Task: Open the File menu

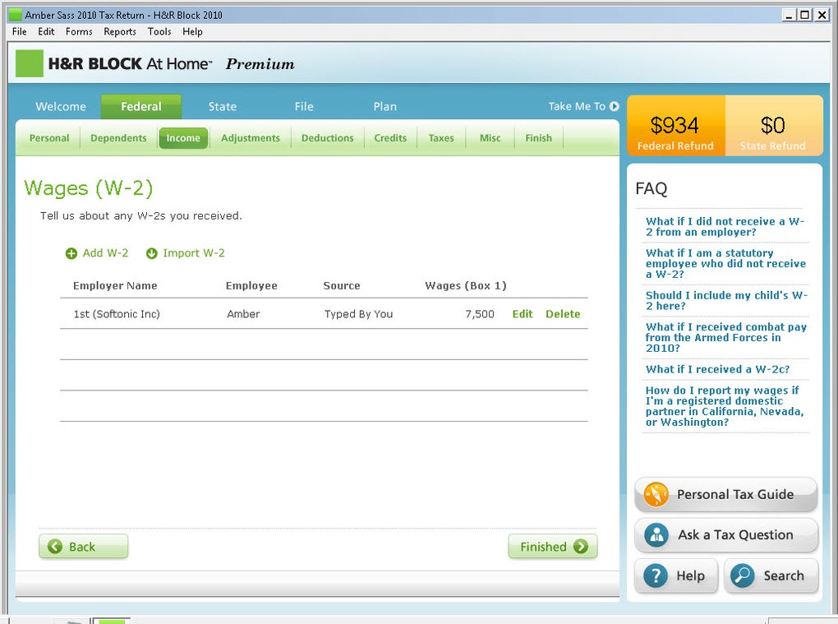Action: pos(19,31)
